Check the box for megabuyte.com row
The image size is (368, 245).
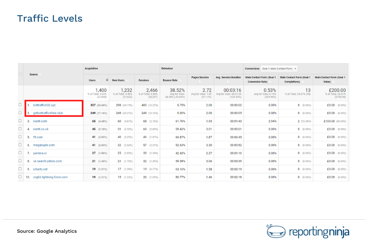tap(20, 145)
